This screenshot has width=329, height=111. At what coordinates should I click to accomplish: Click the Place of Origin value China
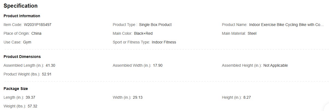coord(36,33)
